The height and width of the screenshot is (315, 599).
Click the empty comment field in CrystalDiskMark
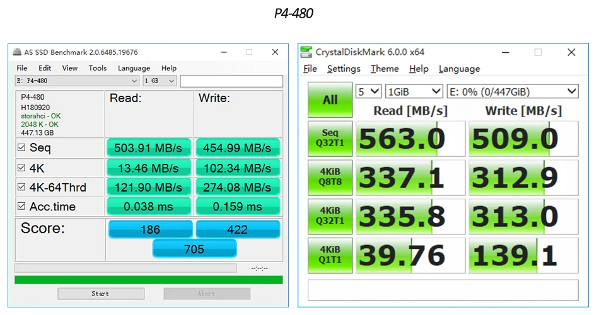point(443,290)
